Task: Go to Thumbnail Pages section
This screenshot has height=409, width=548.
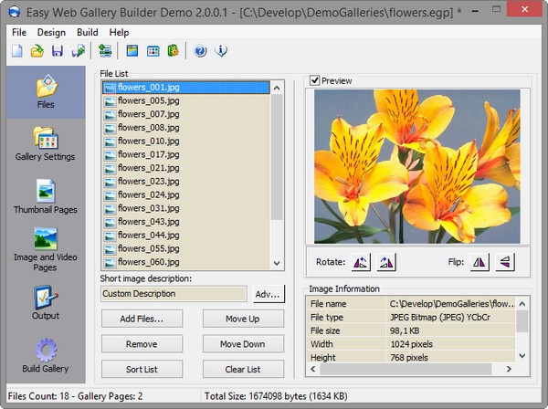Action: pos(45,196)
